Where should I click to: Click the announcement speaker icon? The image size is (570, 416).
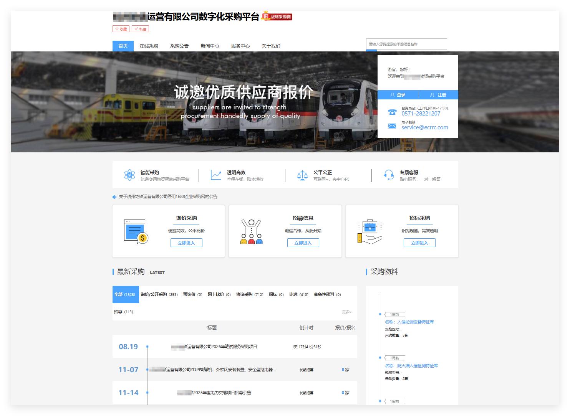(114, 197)
